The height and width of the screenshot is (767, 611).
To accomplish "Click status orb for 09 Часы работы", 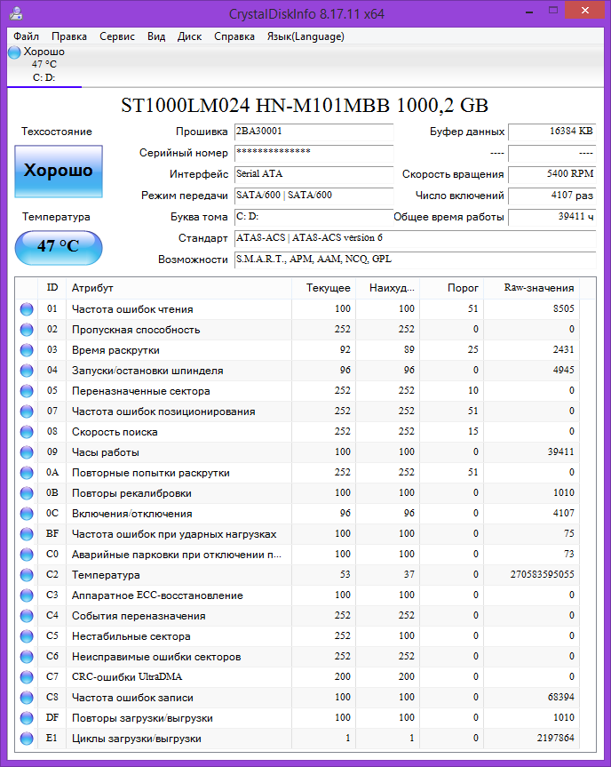I will click(x=27, y=452).
